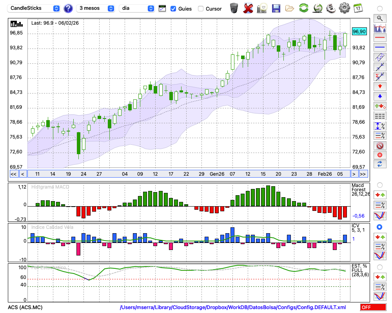Click the red record circle icon
This screenshot has width=392, height=313.
[380, 155]
